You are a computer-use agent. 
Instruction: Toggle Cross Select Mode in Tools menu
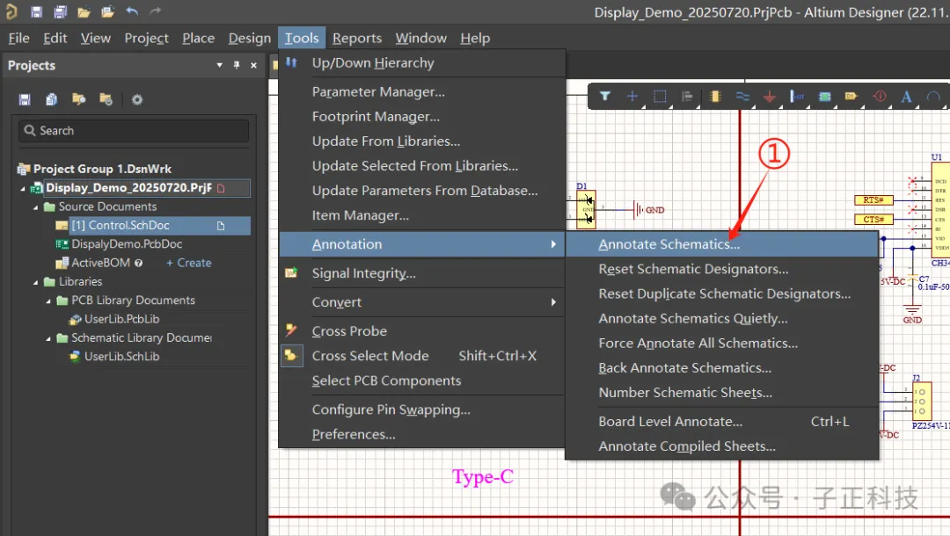(x=421, y=356)
